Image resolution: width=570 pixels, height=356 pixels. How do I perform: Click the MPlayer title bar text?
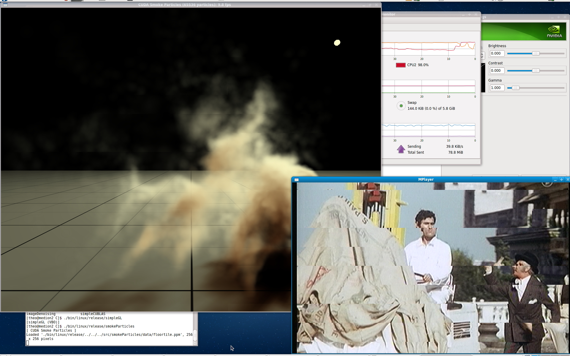pyautogui.click(x=426, y=179)
